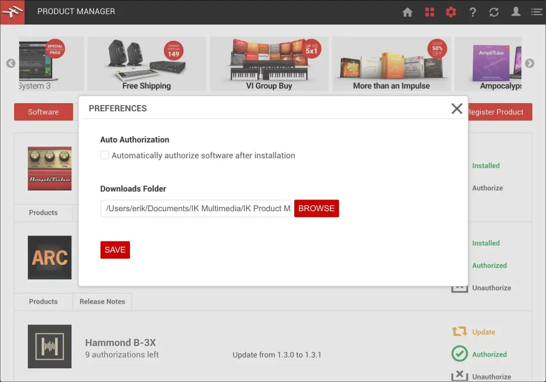Click Unauthorize link for ARC
The height and width of the screenshot is (382, 546).
(492, 288)
